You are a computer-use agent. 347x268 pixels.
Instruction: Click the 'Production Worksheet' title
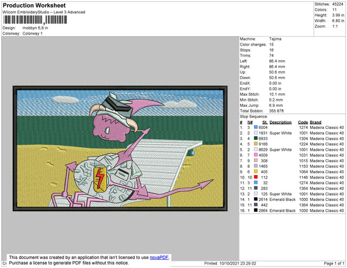click(34, 6)
